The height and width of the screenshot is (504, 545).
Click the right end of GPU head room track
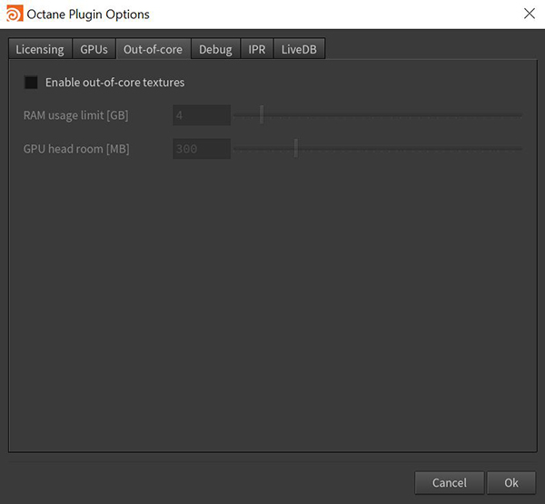click(x=520, y=148)
